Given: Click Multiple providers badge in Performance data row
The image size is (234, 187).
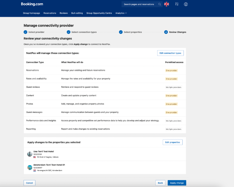Looking at the screenshot, I should pyautogui.click(x=174, y=121).
